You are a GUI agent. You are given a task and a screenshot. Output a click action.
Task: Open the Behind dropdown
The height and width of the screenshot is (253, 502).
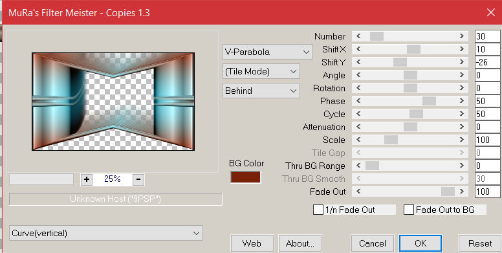pyautogui.click(x=261, y=91)
